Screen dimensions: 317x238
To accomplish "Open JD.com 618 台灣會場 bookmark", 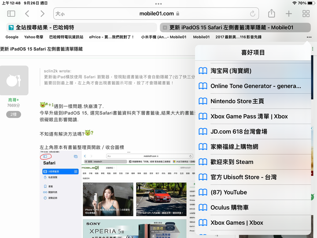I will point(253,131).
